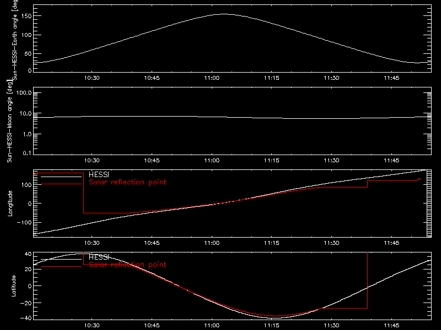Click the 100.0 tick label on Moon angle plot
441x330 pixels.
pos(24,93)
